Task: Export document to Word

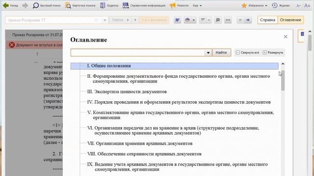Action: (x=178, y=20)
